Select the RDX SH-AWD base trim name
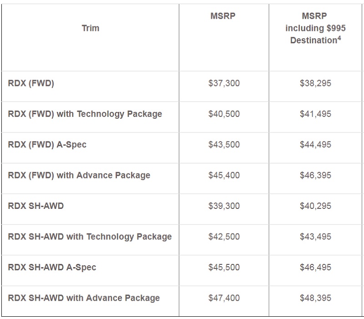Screen dimensions: 364x319 [36, 206]
